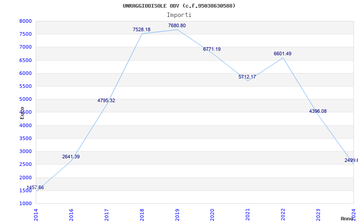Click y-axis tick 7000

pyautogui.click(x=26, y=47)
